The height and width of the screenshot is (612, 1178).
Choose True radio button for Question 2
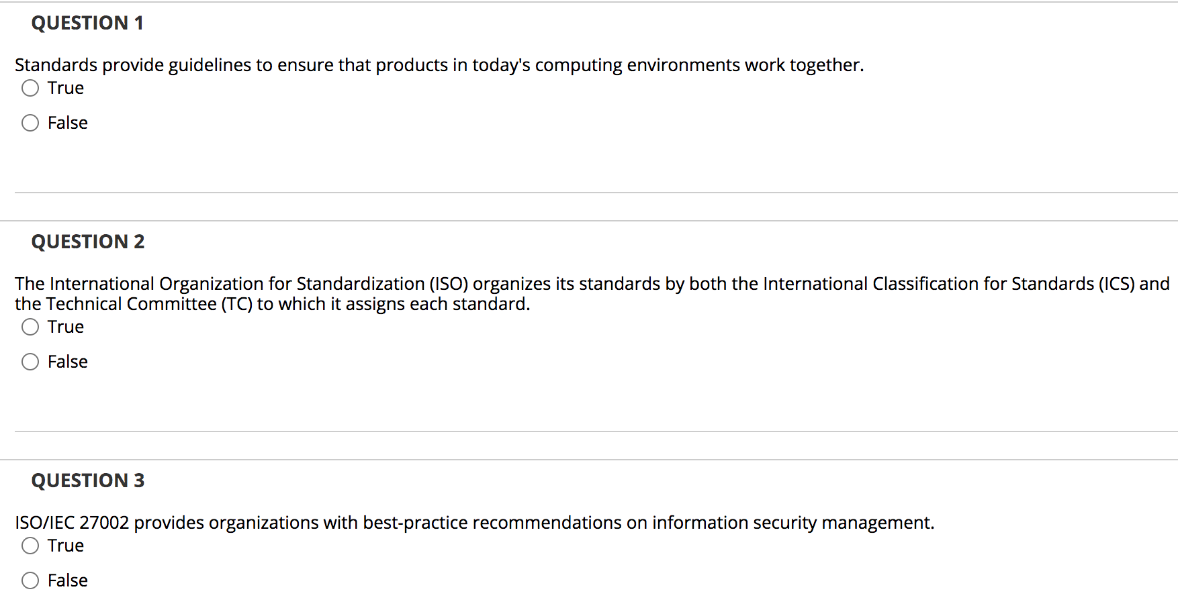(x=30, y=327)
